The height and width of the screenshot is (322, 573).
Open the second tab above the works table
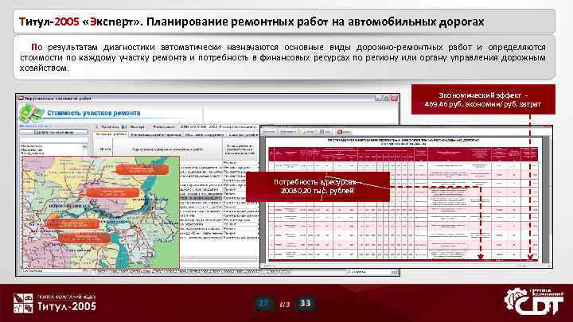tap(156, 134)
